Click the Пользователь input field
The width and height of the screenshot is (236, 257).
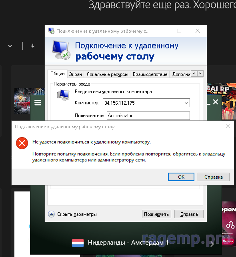coord(148,116)
